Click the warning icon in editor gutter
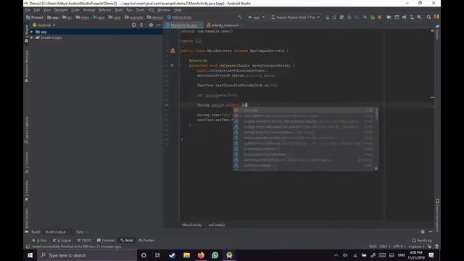Image resolution: width=464 pixels, height=261 pixels. pos(173,51)
